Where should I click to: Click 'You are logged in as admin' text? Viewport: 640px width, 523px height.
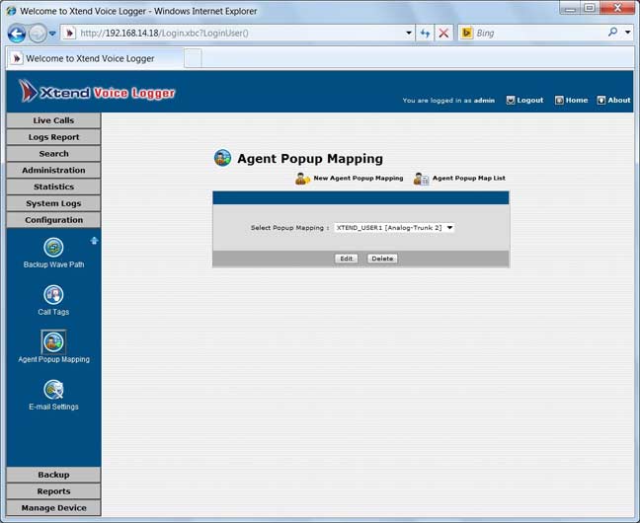pyautogui.click(x=448, y=101)
